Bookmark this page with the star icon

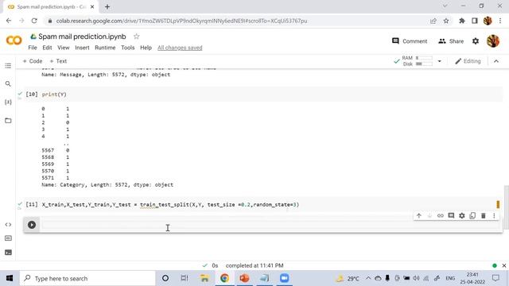[x=446, y=21]
